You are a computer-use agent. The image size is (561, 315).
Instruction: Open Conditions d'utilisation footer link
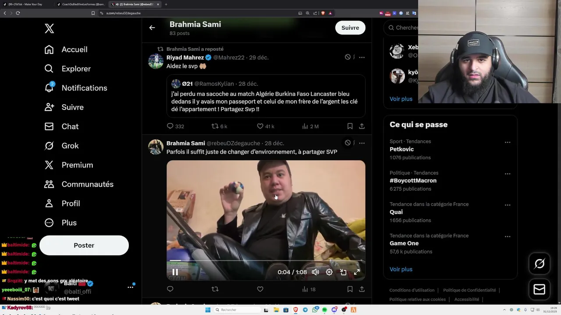pyautogui.click(x=412, y=290)
